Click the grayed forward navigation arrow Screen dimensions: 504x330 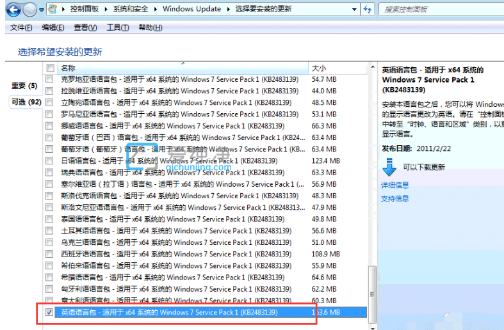(29, 10)
